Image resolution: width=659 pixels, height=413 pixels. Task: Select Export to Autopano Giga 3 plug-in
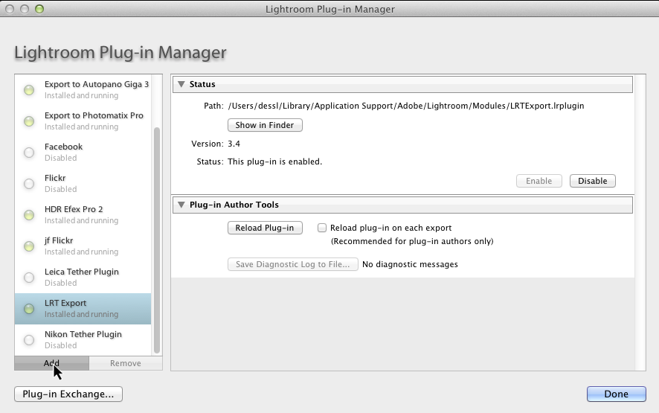point(83,89)
